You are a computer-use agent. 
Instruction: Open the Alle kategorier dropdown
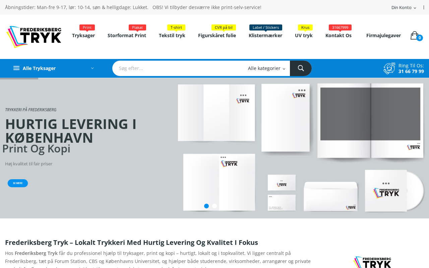266,68
